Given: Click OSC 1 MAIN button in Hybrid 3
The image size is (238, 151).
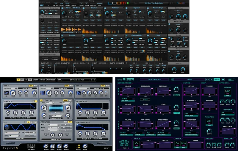Looking at the screenshot, I should click(31, 86).
